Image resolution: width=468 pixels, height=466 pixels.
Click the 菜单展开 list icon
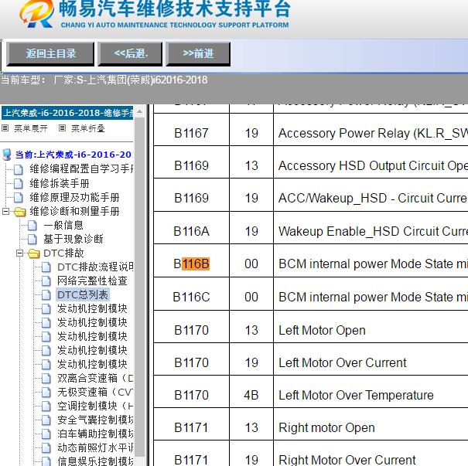click(x=5, y=128)
